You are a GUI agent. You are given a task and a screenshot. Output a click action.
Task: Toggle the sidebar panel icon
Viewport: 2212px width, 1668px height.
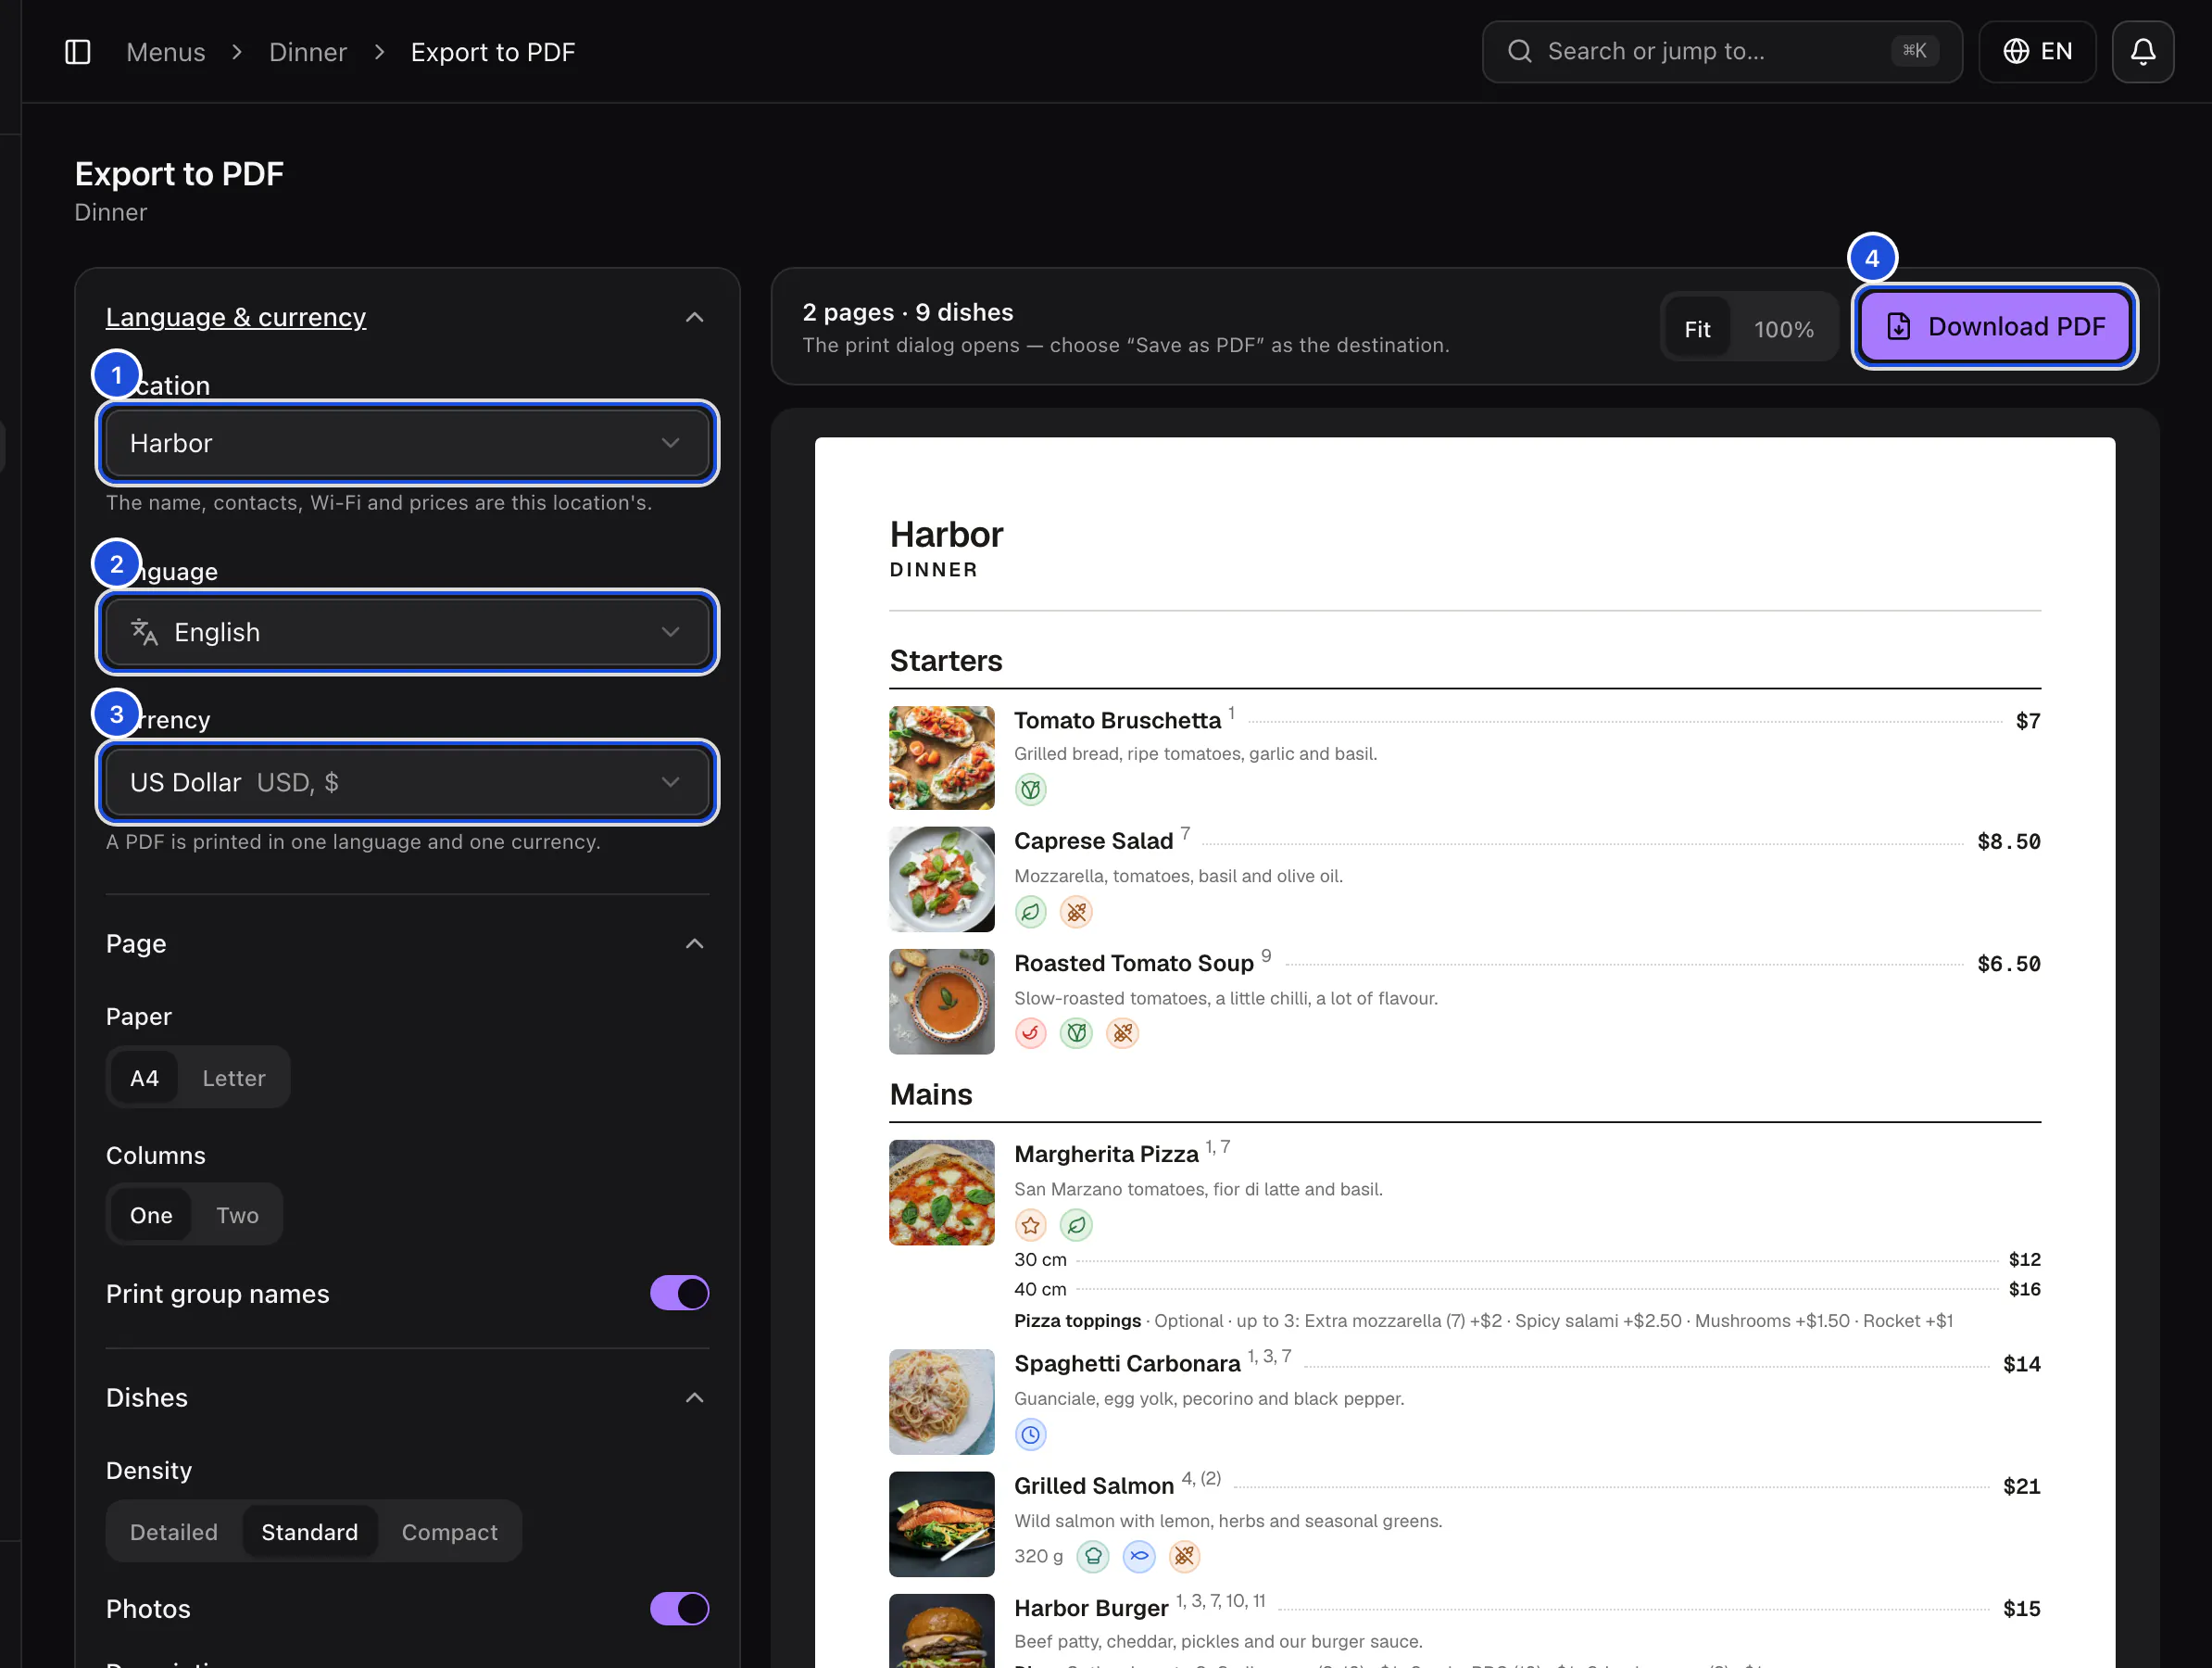point(78,52)
